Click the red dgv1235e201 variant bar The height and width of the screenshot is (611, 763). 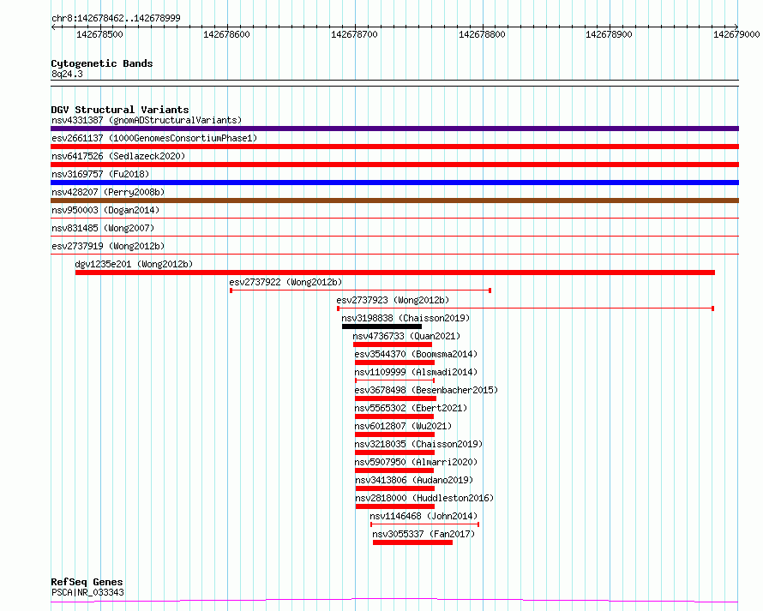(x=395, y=273)
